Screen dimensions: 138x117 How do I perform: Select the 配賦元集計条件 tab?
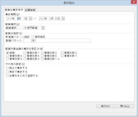[x=14, y=10]
